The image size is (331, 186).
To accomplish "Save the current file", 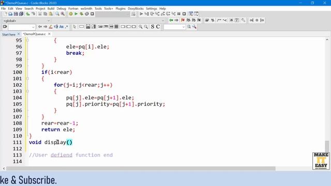I will click(16, 14).
